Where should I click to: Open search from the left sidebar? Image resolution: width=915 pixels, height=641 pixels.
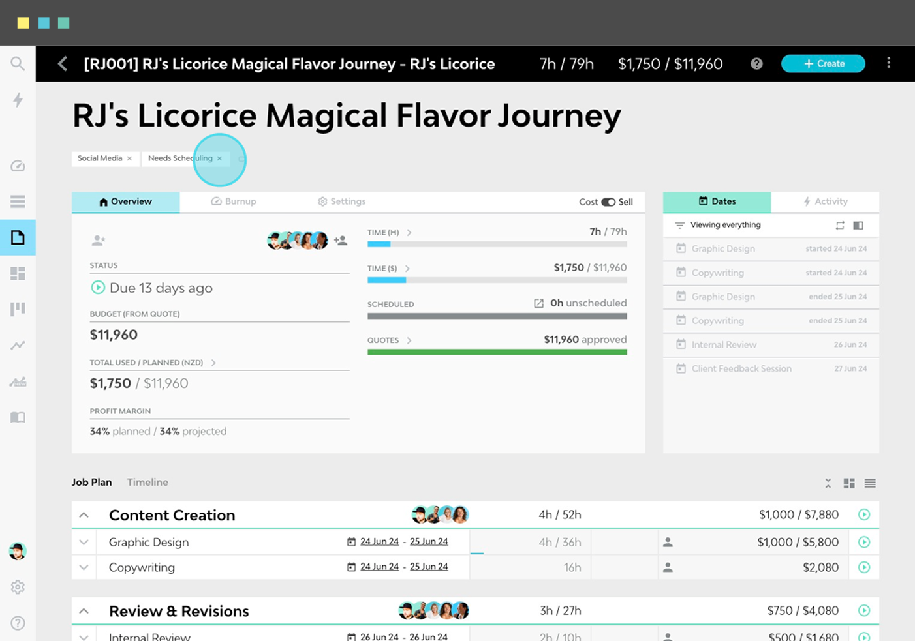[x=18, y=63]
